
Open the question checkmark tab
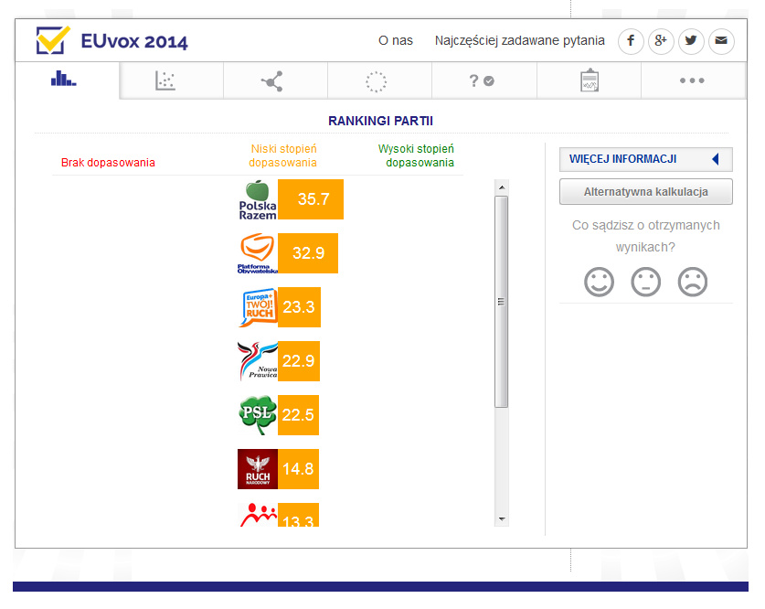pyautogui.click(x=484, y=80)
